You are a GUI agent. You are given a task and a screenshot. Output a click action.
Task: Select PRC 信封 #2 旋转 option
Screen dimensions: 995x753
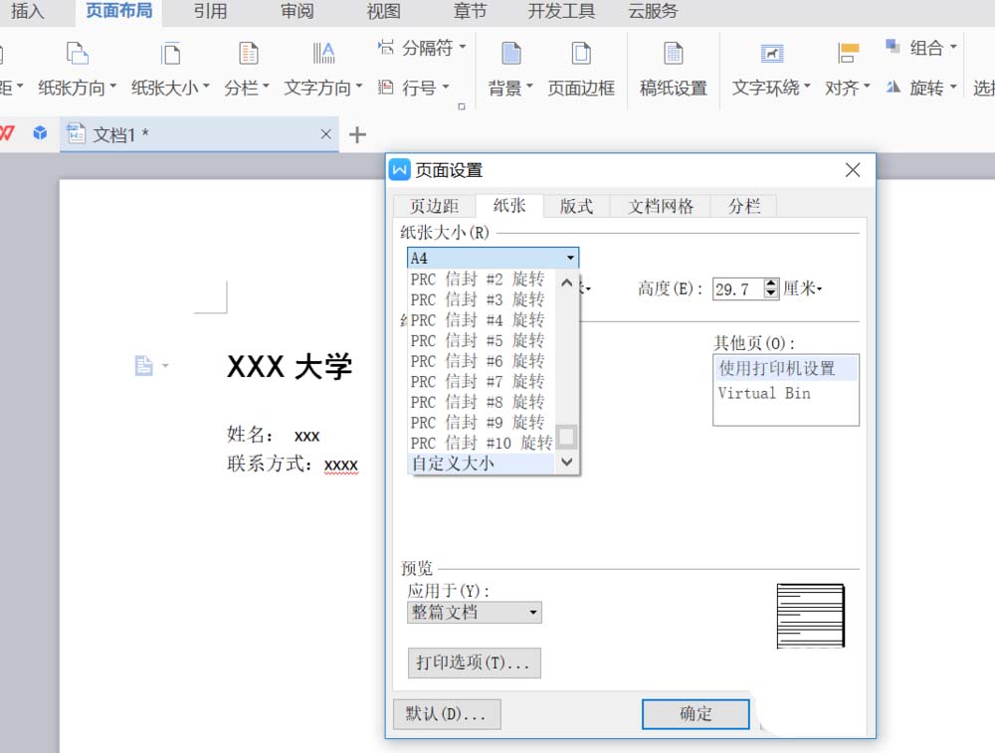point(481,280)
